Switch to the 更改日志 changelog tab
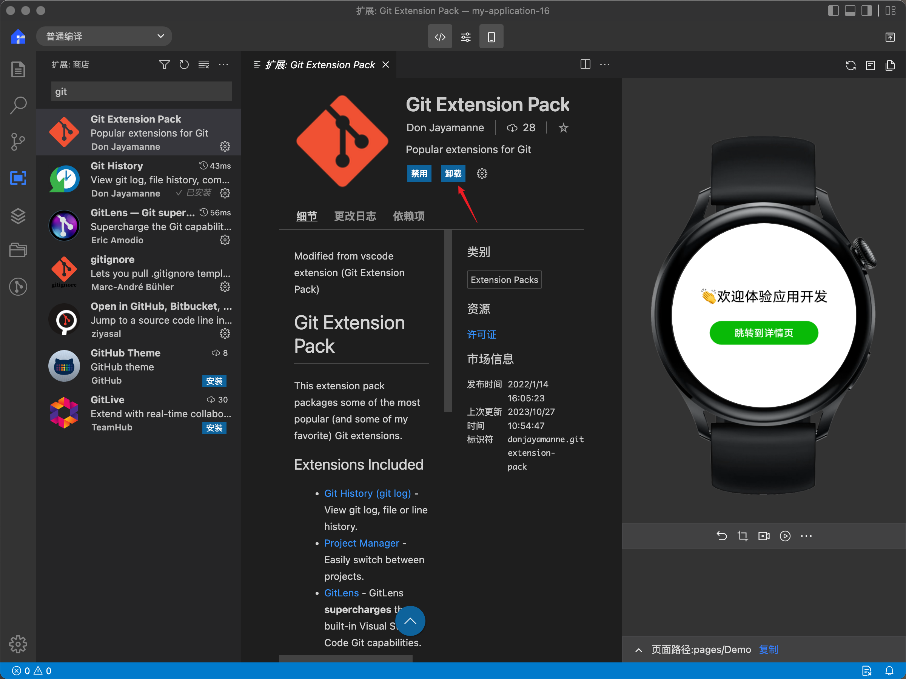The image size is (906, 679). coord(355,216)
